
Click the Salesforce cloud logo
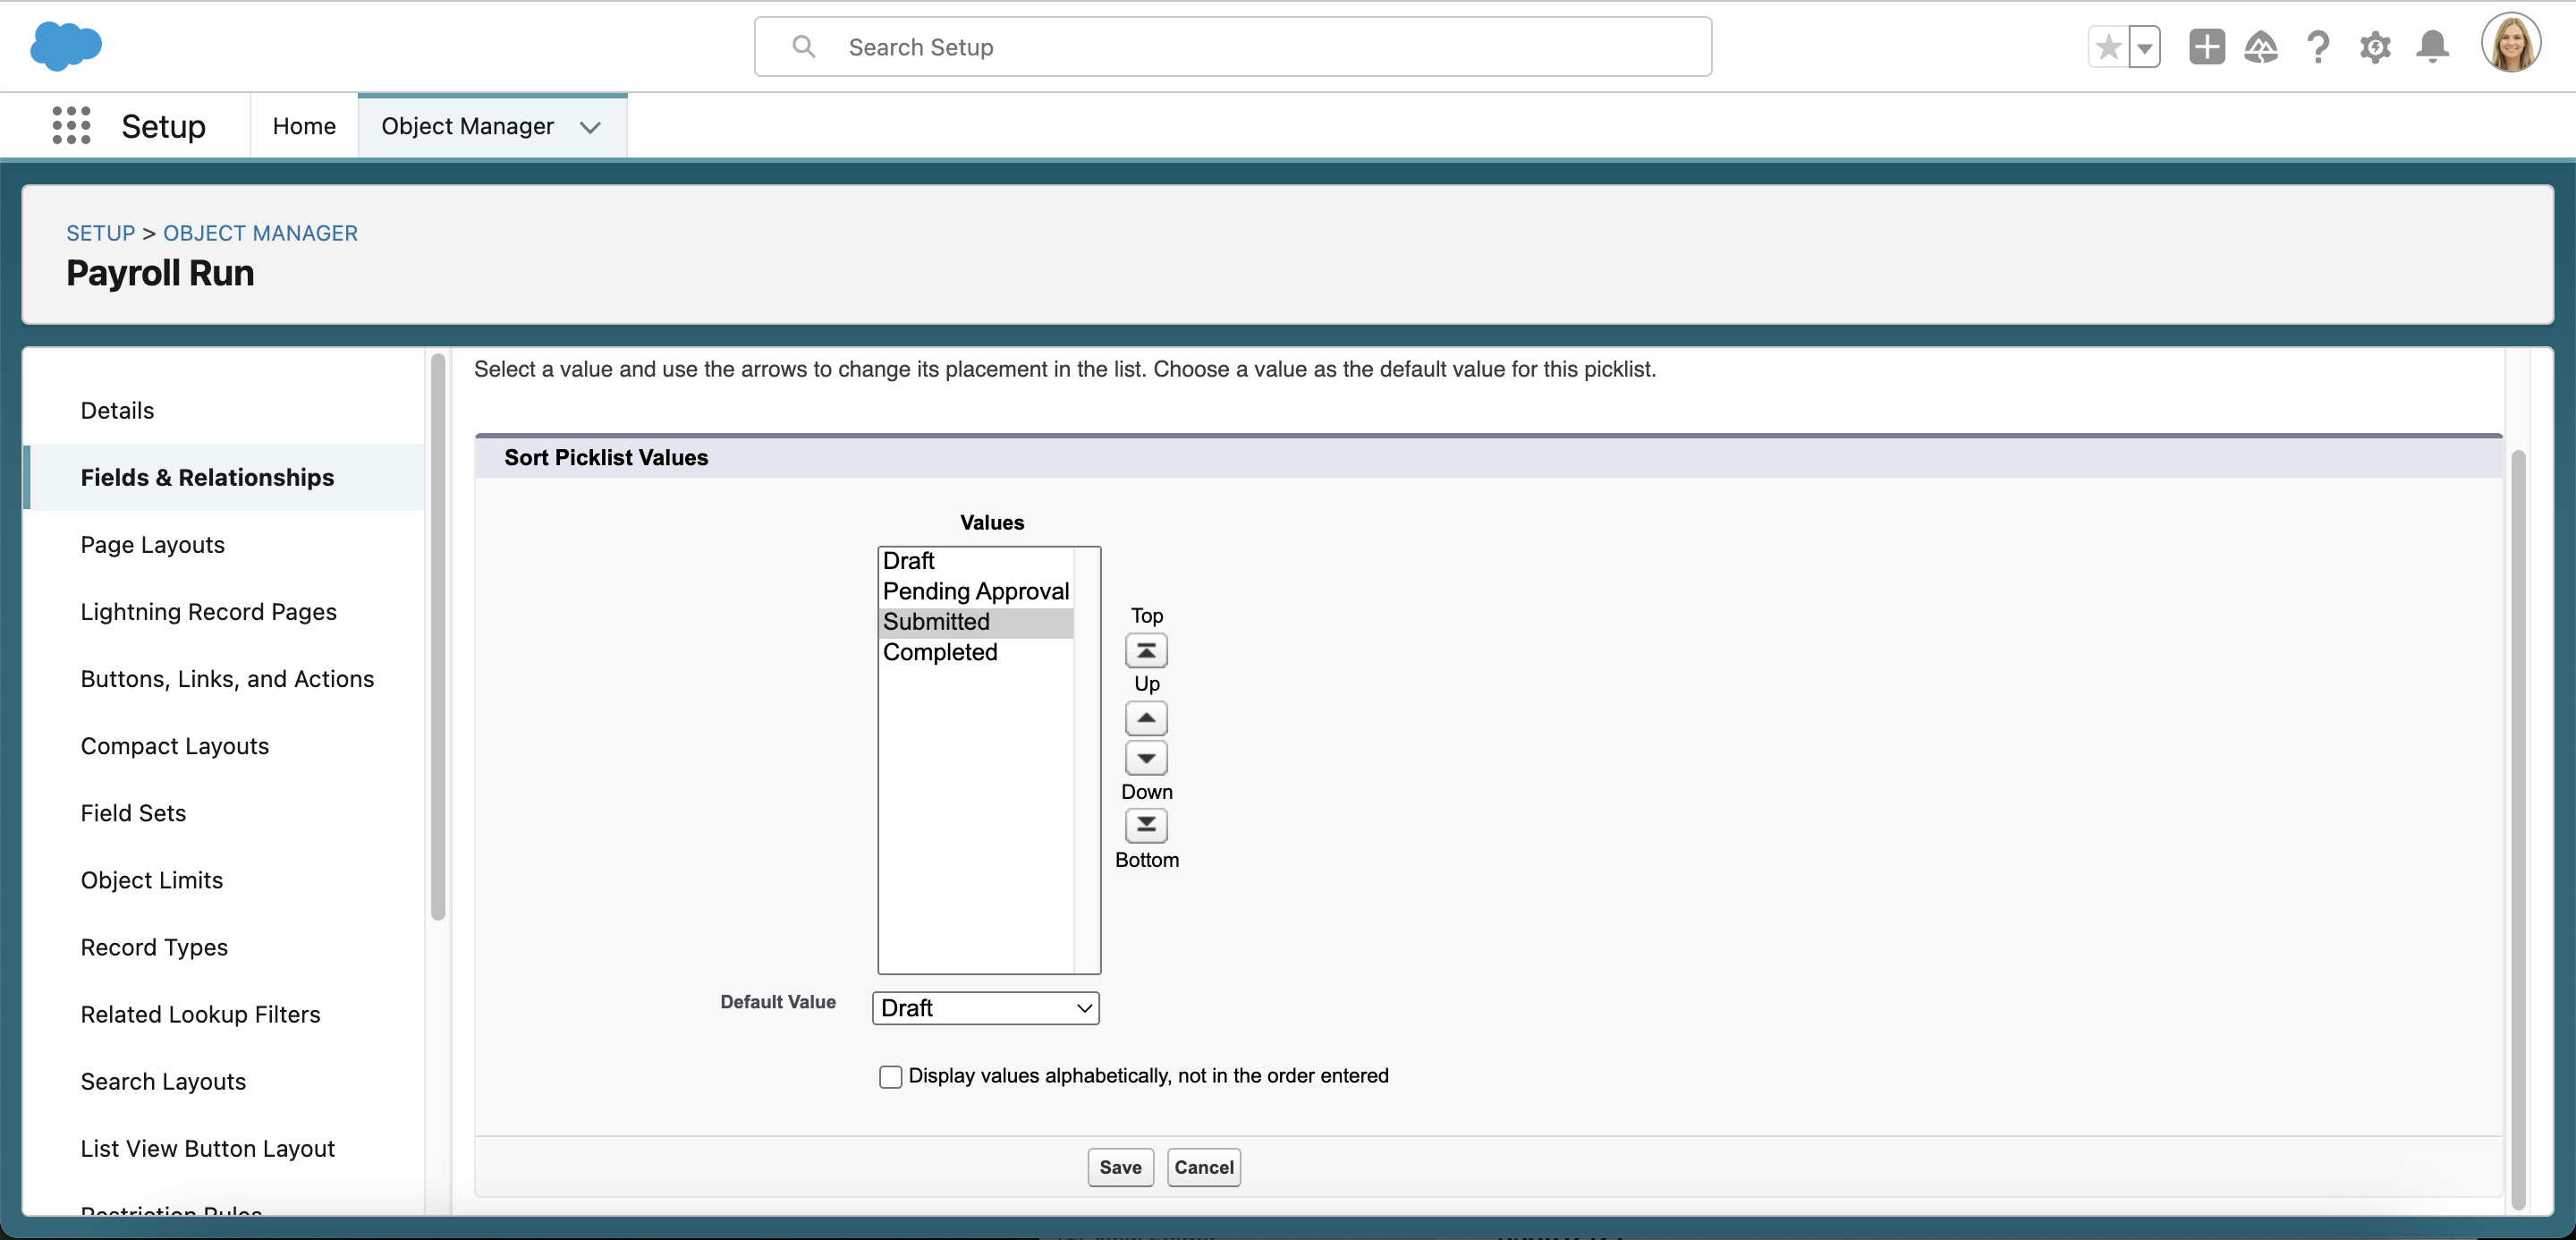pos(65,45)
